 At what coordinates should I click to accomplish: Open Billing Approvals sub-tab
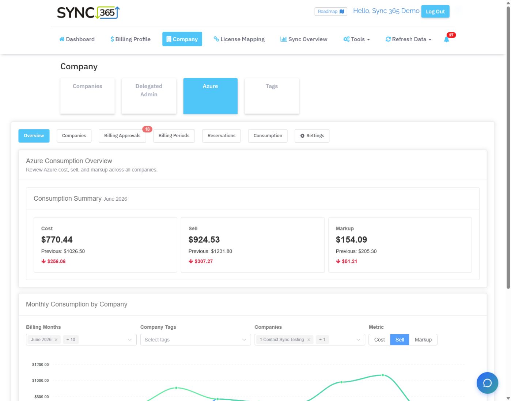point(122,136)
